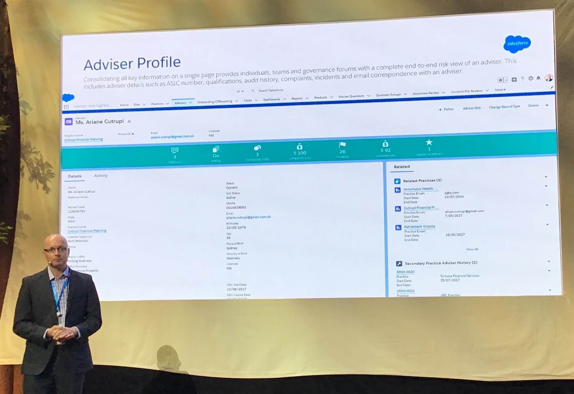Screen dimensions: 574x394
Task: Click the Incidents flag icon
Action: [x=342, y=145]
